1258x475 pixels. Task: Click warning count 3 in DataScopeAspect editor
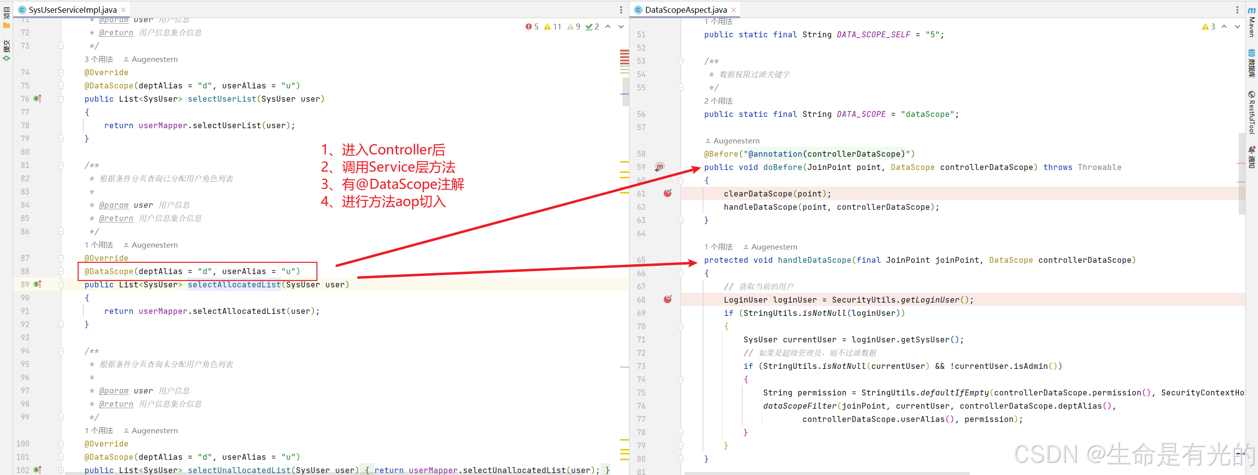[x=1208, y=27]
